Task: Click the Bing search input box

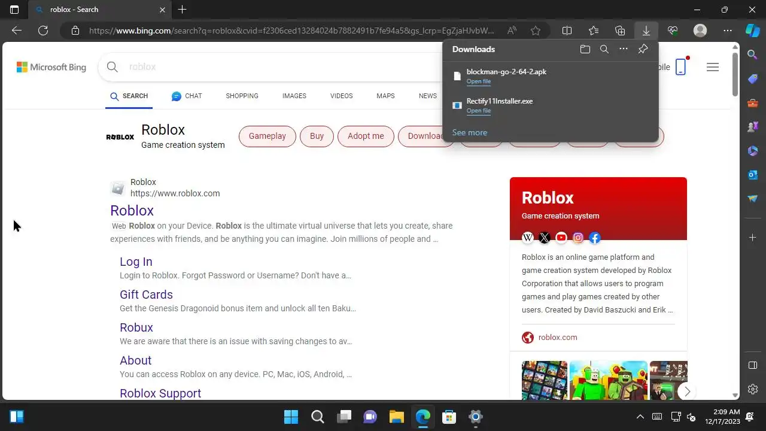Action: 281,66
